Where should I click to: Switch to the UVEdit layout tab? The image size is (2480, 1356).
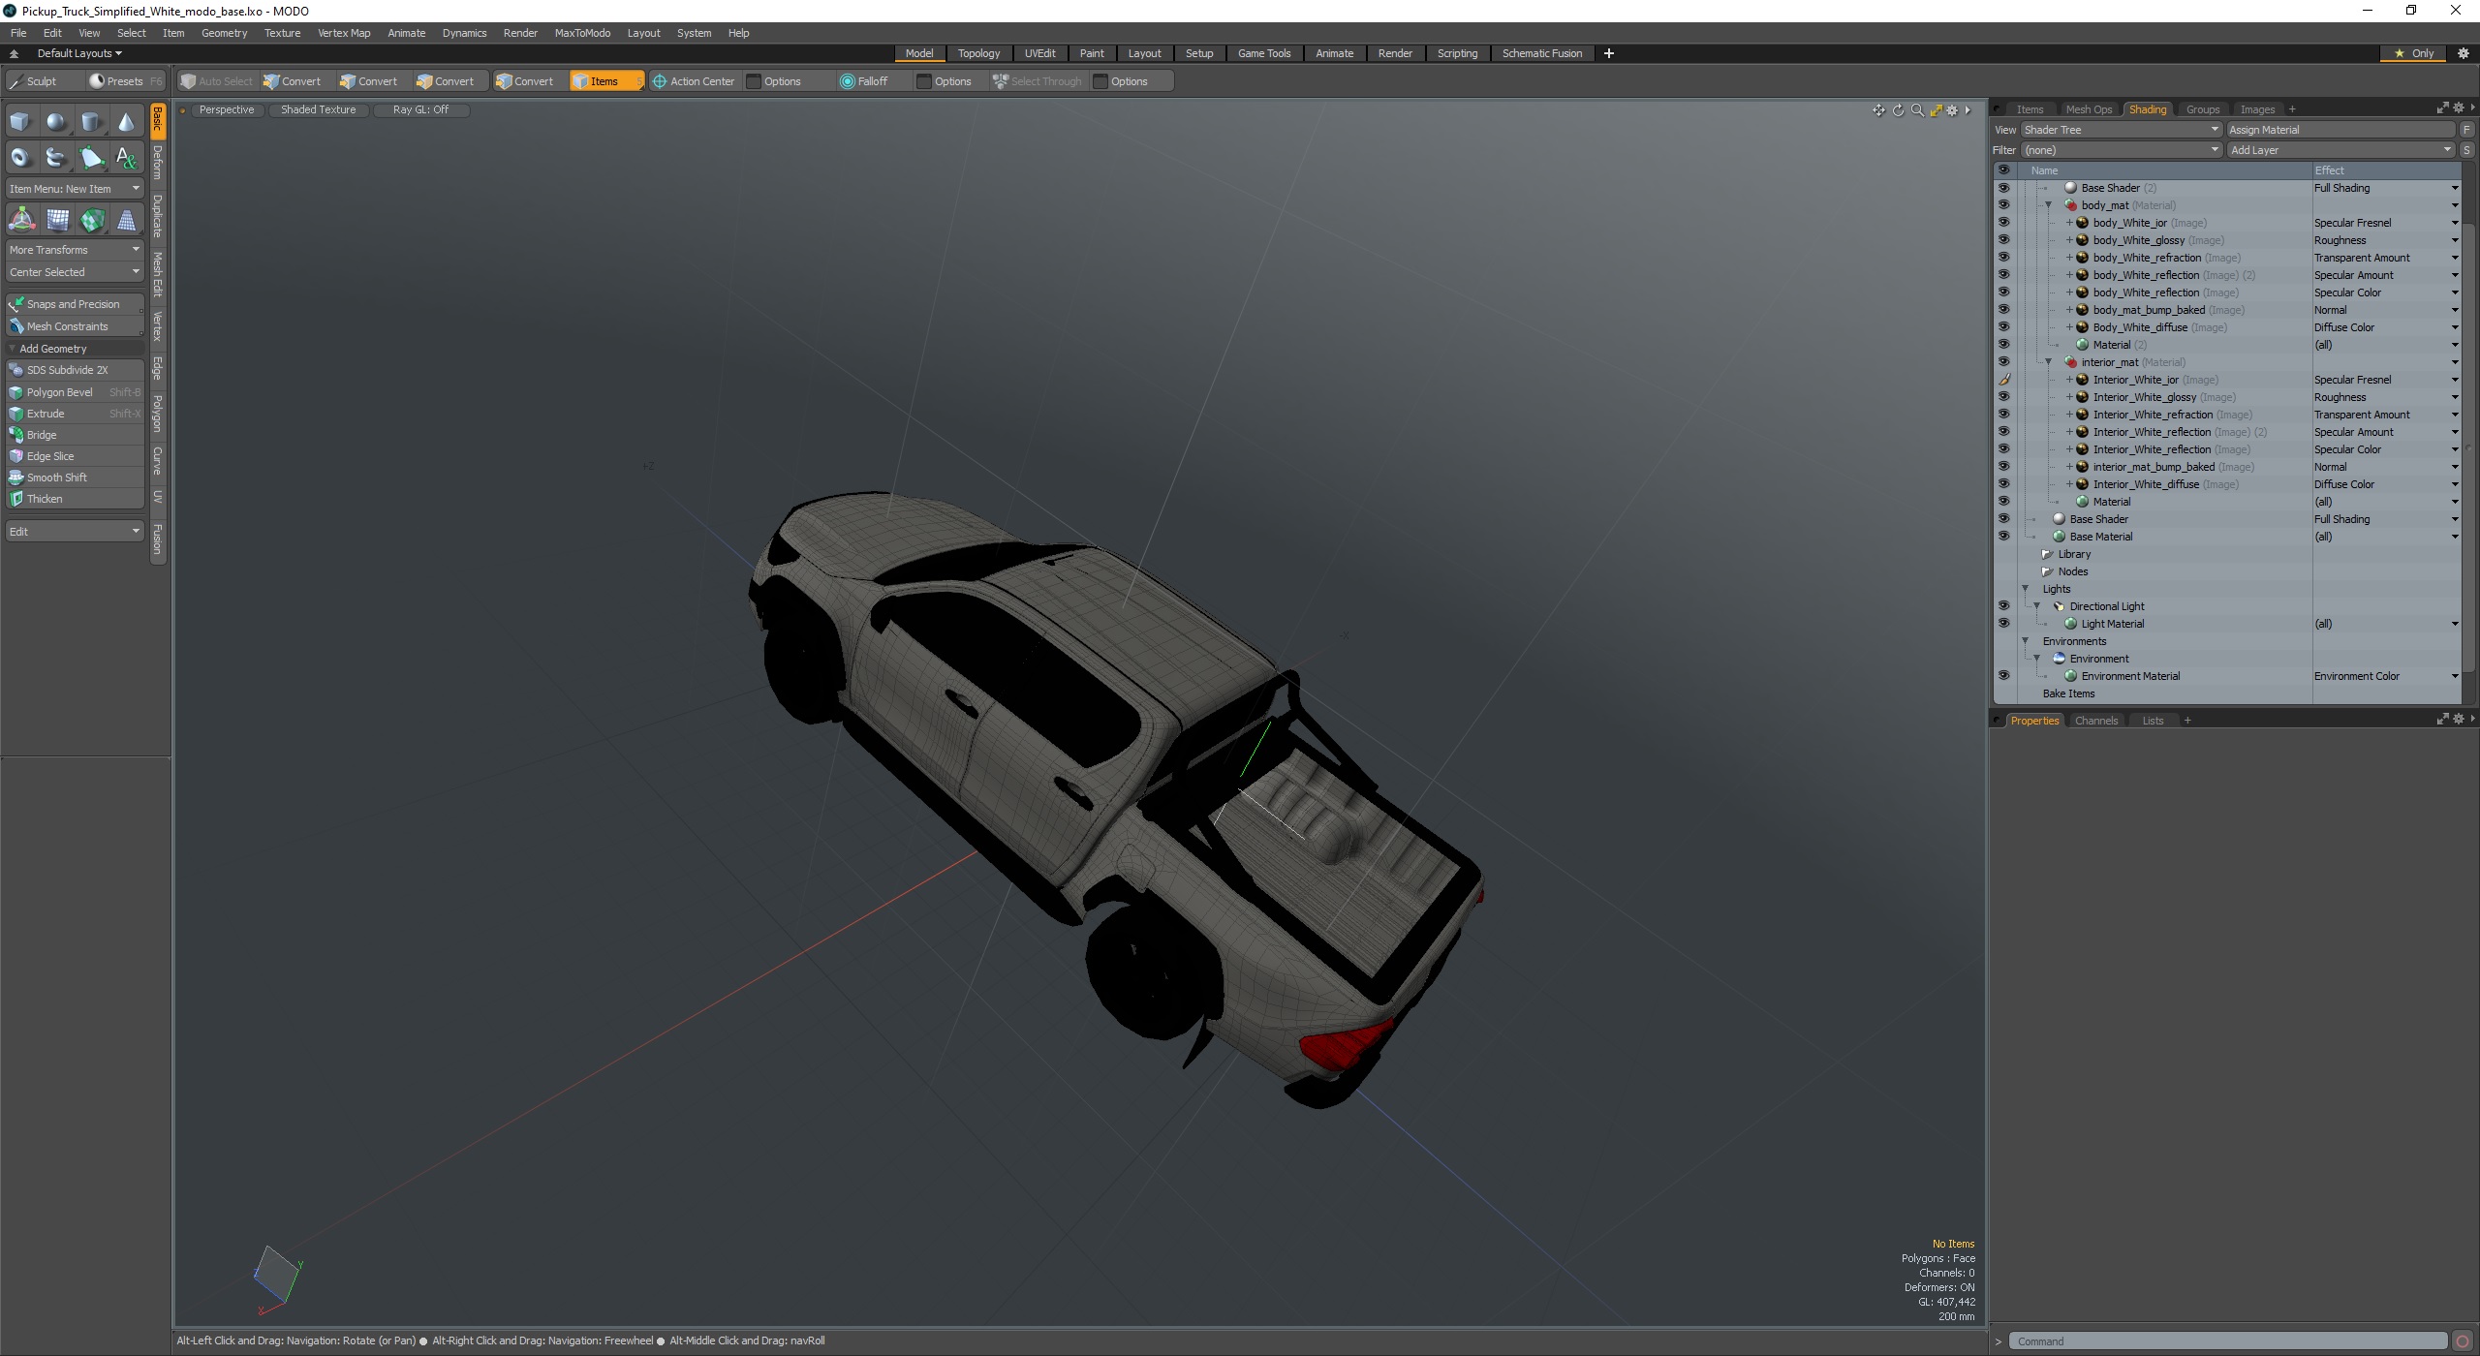pos(1039,53)
